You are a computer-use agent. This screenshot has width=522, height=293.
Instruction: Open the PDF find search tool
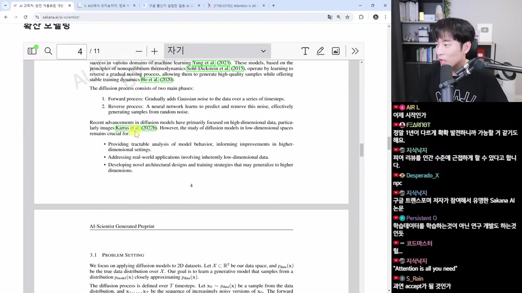[48, 51]
